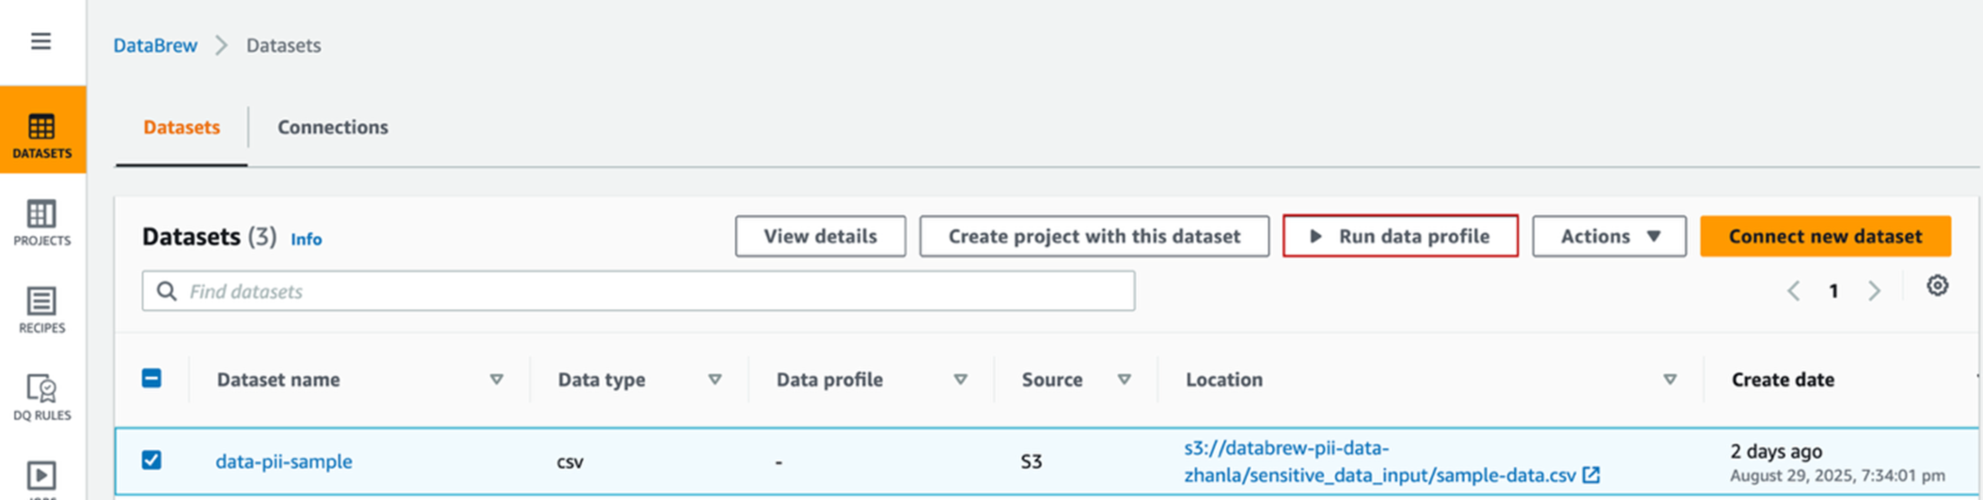Open the hamburger navigation menu
1983x500 pixels.
click(41, 41)
